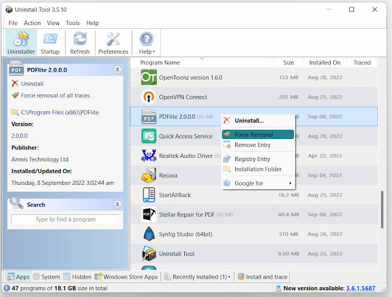Open the Recently Installed (1) dropdown
This screenshot has width=392, height=297.
197,277
